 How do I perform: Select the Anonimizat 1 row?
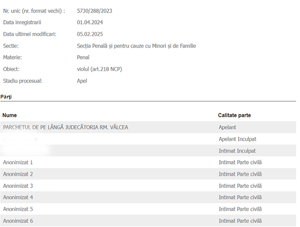point(148,162)
